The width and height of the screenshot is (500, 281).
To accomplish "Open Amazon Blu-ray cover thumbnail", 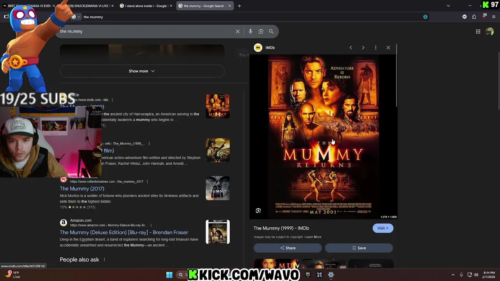I will pos(218,232).
